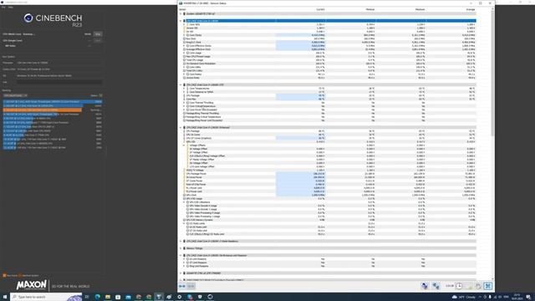Open File Explorer from the taskbar
Screen dimensions: 535x301
tap(108, 297)
